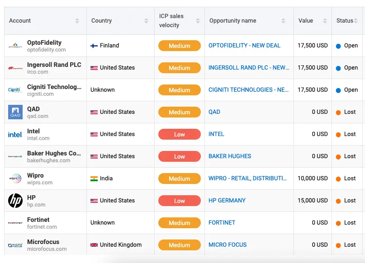Viewport: 365px width, 263px height.
Task: Select the Fortinet account name
Action: point(38,220)
